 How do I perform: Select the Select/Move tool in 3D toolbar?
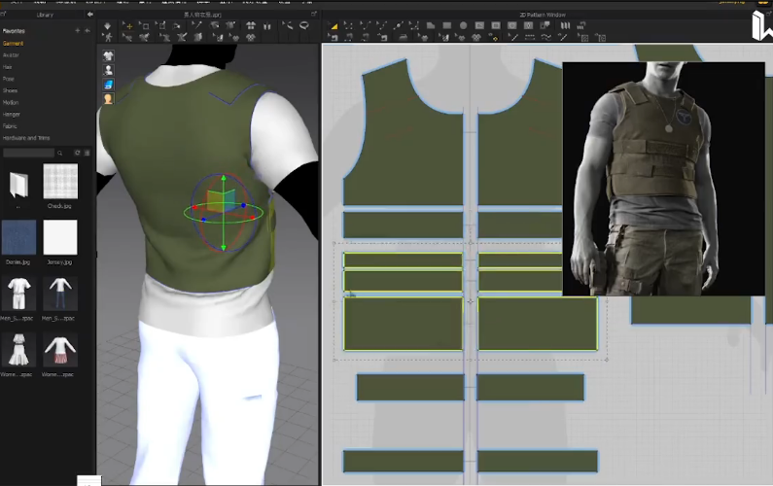click(126, 25)
